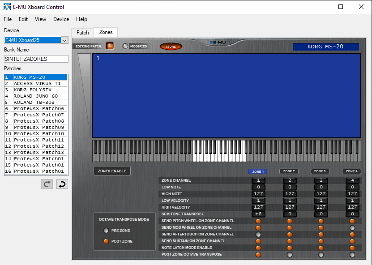Select patch 11 ProteusX Patch11
372x265 pixels.
tap(35, 140)
